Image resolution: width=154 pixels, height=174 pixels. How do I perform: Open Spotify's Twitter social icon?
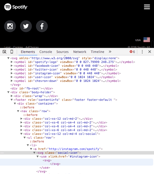(x=26, y=26)
